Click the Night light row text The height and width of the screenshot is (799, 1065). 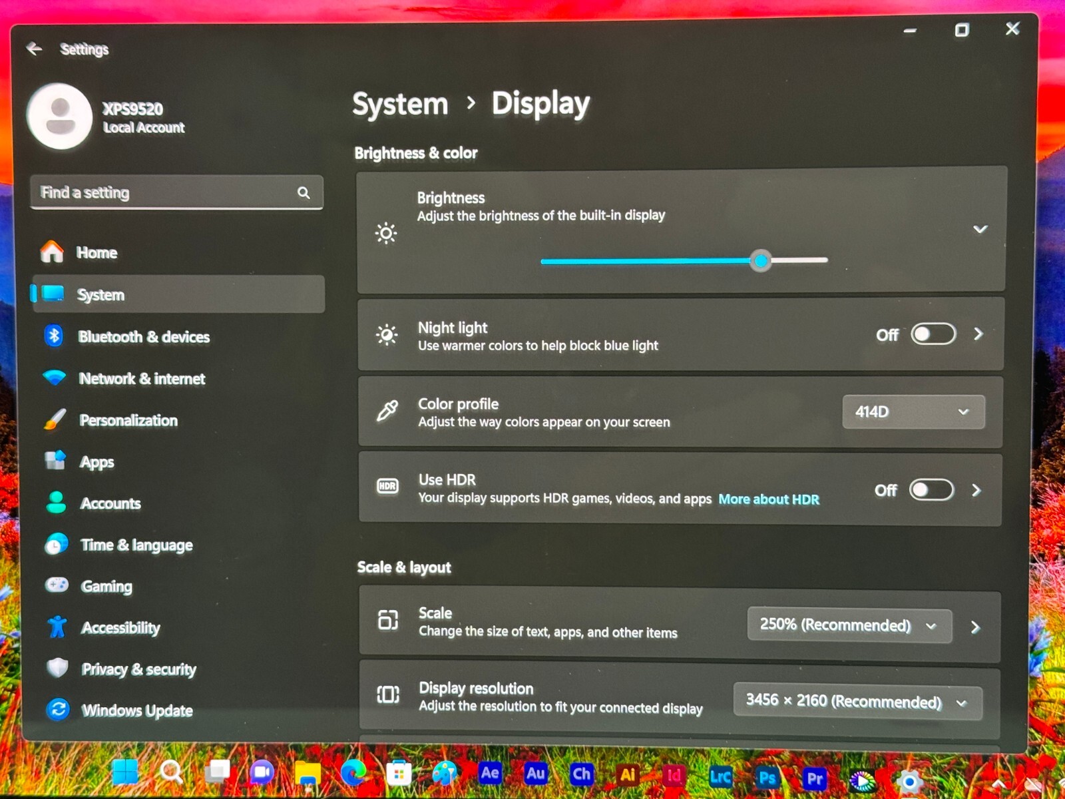click(x=538, y=336)
